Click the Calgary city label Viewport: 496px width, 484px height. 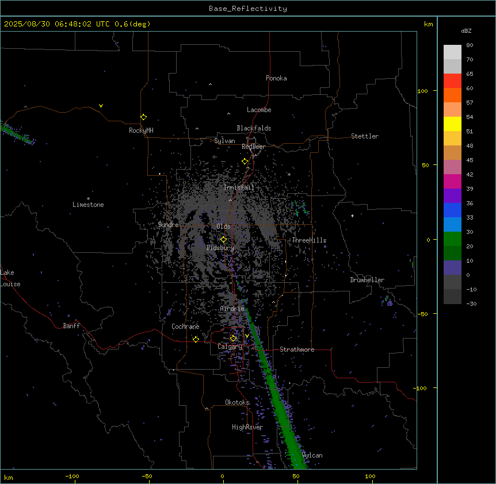pyautogui.click(x=230, y=347)
